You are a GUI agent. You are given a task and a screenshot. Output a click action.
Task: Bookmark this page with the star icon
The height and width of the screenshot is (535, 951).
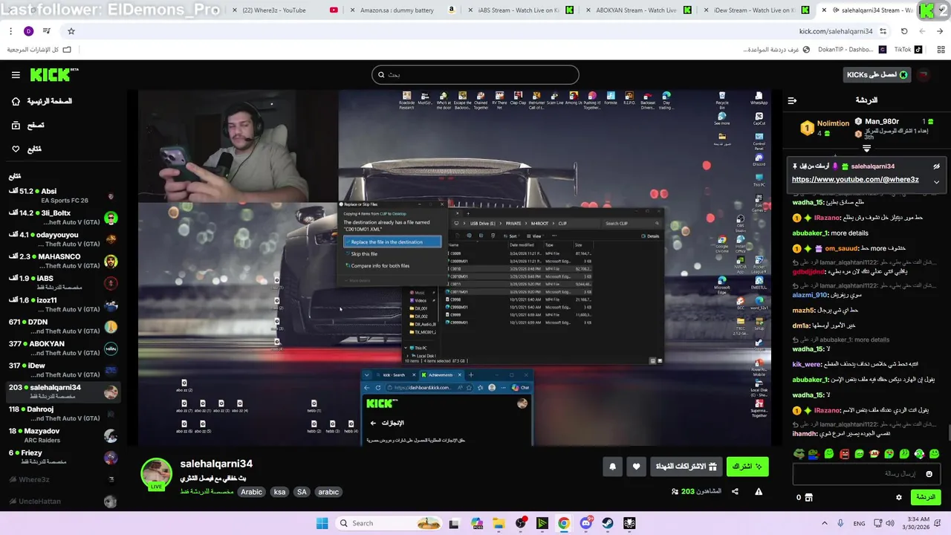click(71, 31)
